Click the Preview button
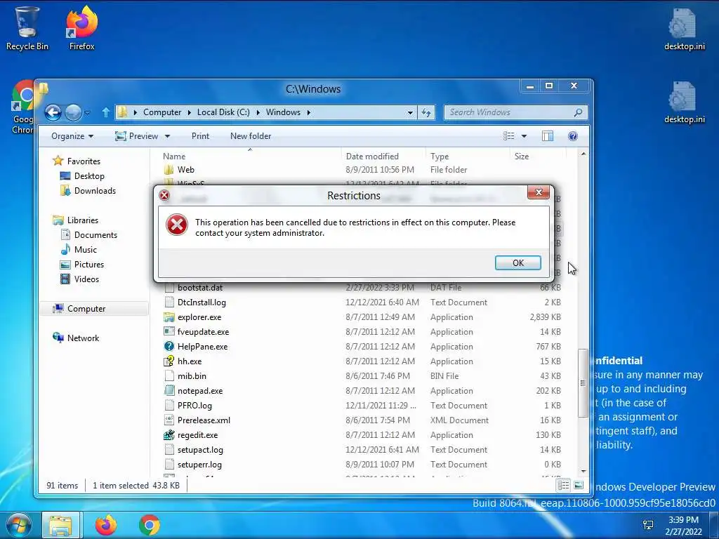The width and height of the screenshot is (719, 539). 137,136
